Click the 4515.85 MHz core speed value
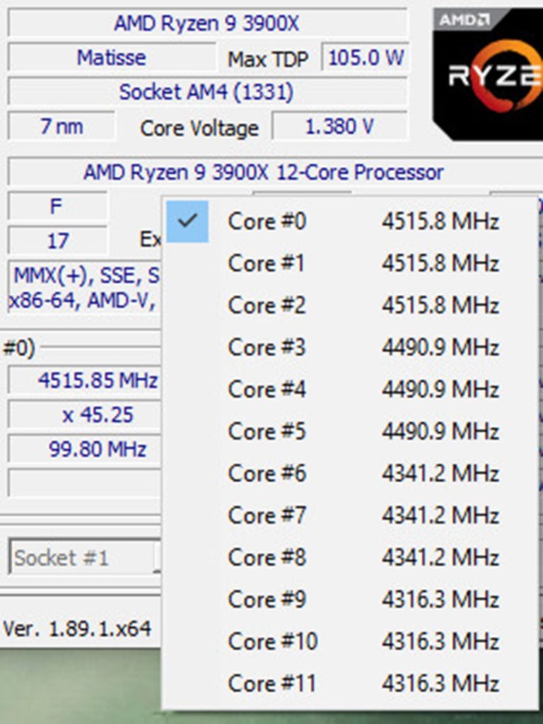The height and width of the screenshot is (724, 543). (x=85, y=380)
